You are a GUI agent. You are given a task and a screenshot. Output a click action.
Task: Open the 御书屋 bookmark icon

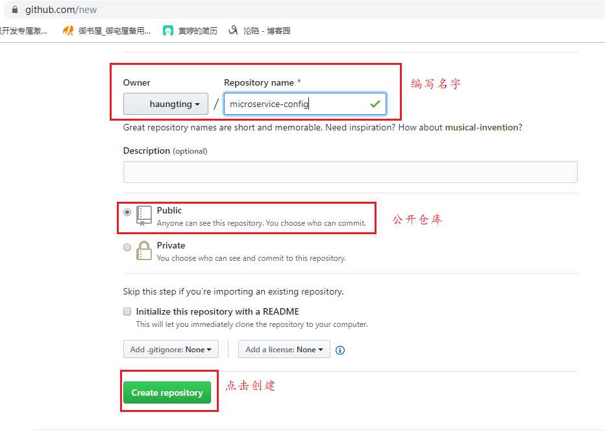pyautogui.click(x=68, y=30)
